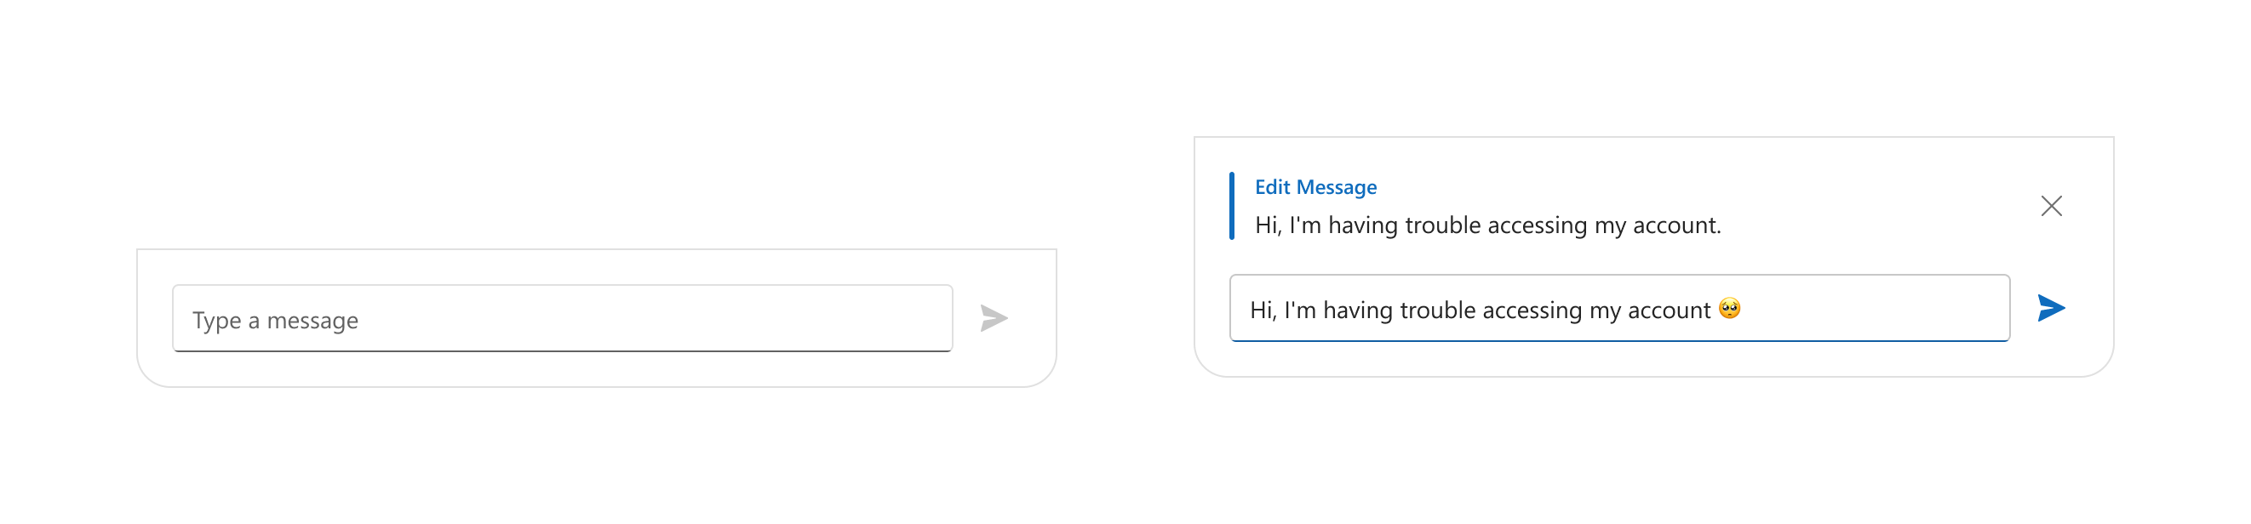The width and height of the screenshot is (2251, 524).
Task: Send the edited message with blue arrow
Action: [x=2051, y=308]
